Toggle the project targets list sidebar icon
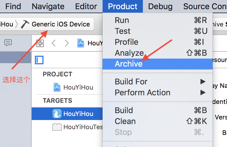The image size is (227, 147). pos(39,60)
